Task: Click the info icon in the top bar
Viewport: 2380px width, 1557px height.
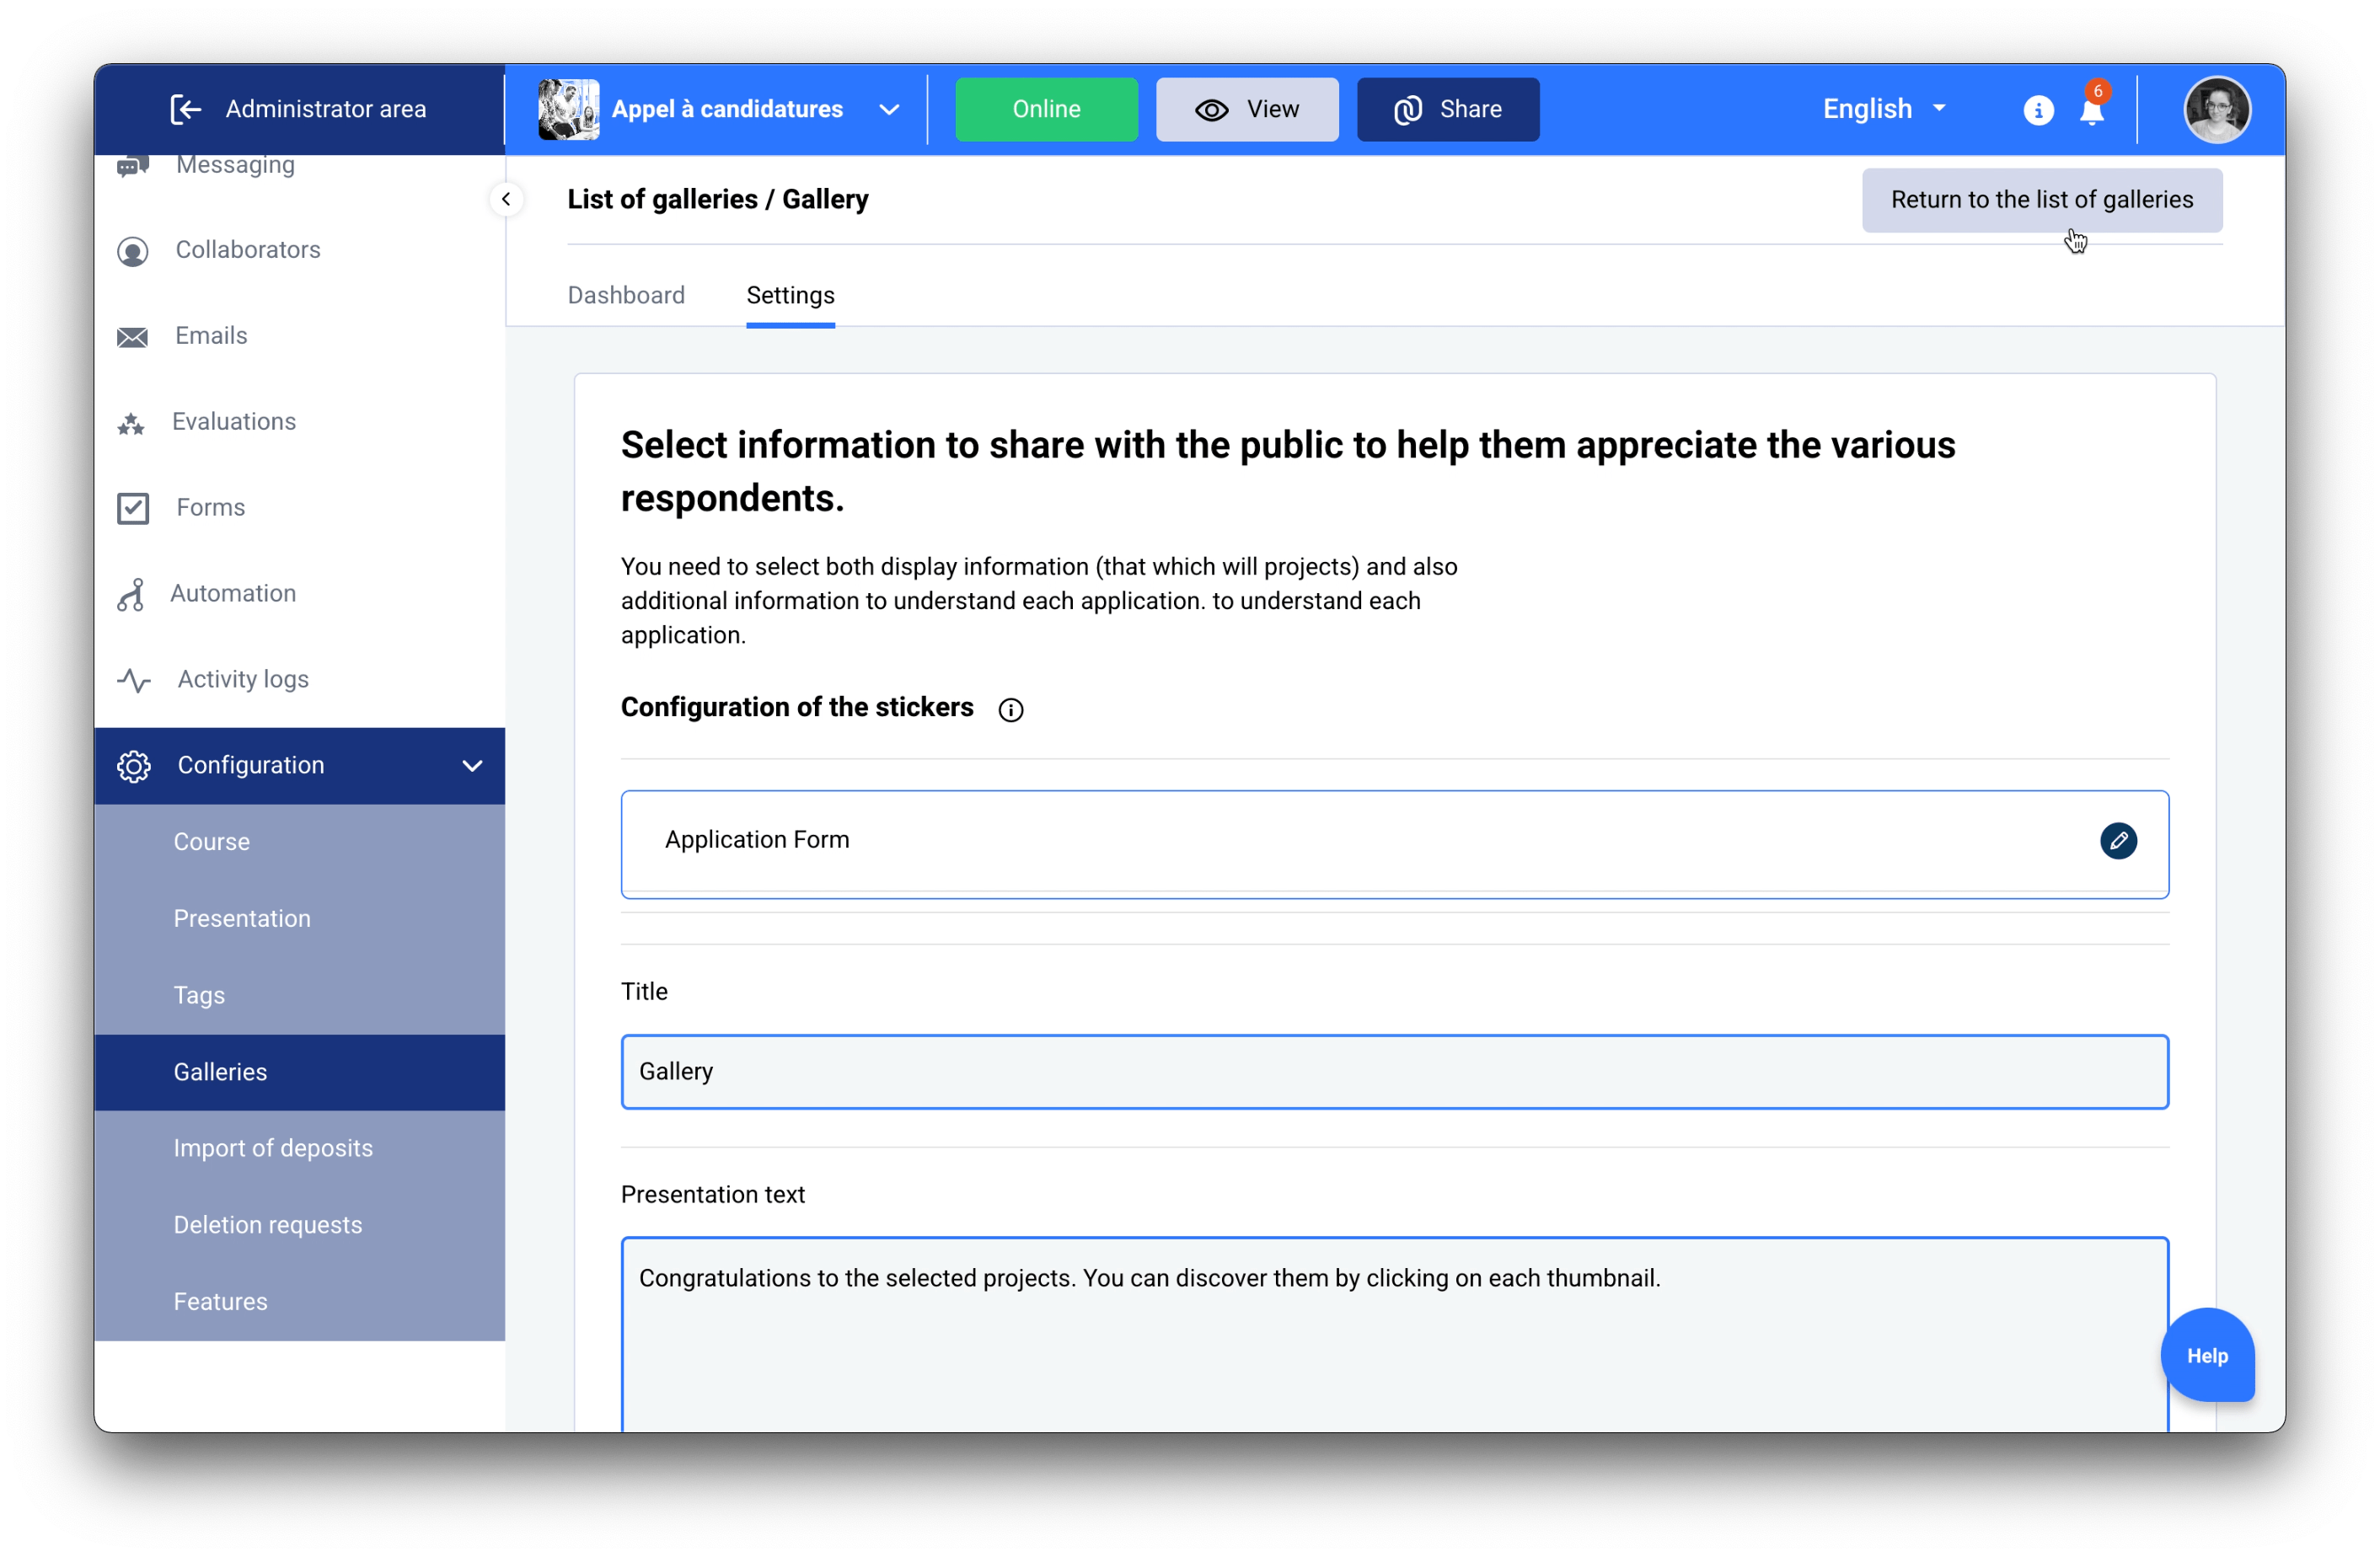Action: tap(2037, 110)
